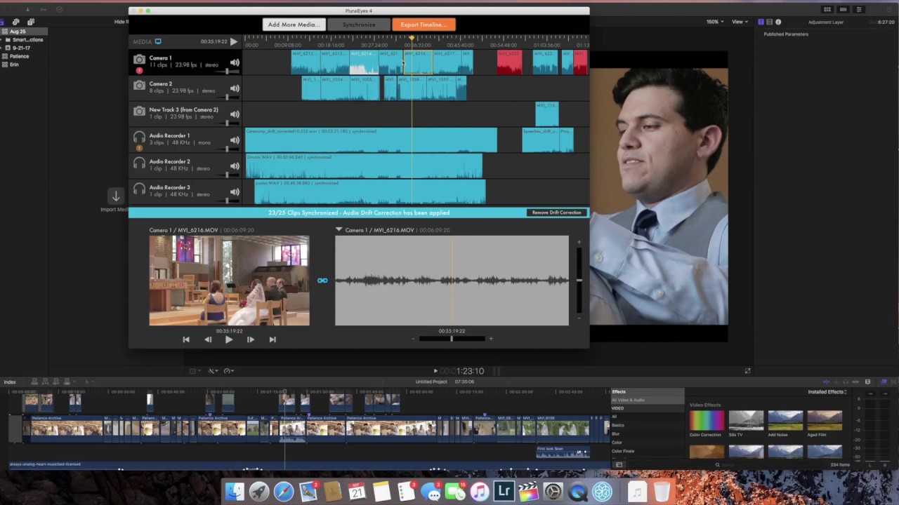899x505 pixels.
Task: Play the Final Cut viewer
Action: [435, 371]
